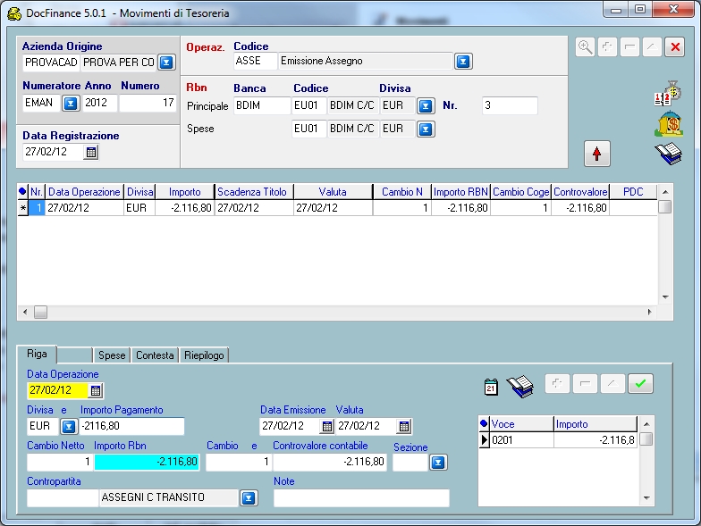Click the calendar 21 icon in Riga panel
Image resolution: width=701 pixels, height=526 pixels.
(491, 386)
